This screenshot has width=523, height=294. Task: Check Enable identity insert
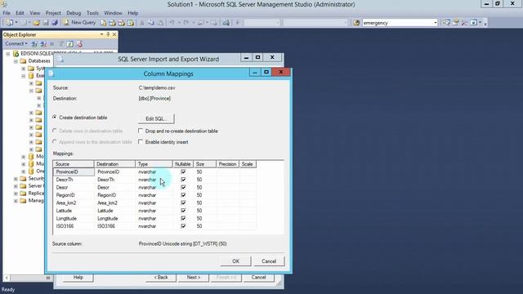[x=141, y=141]
